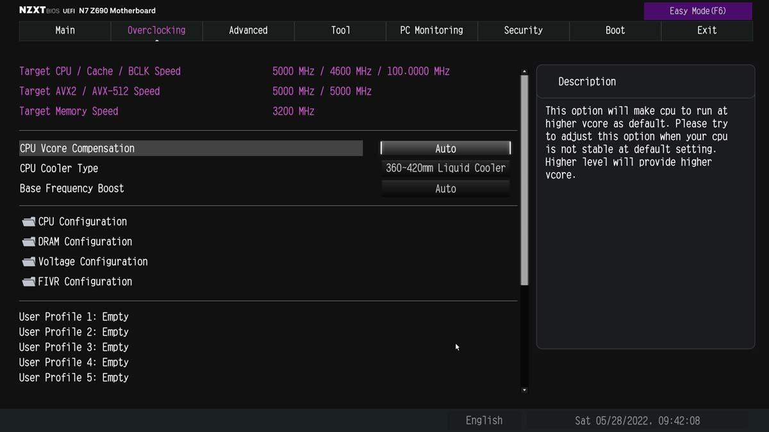The height and width of the screenshot is (432, 769).
Task: Switch to the Security tab
Action: click(x=523, y=30)
